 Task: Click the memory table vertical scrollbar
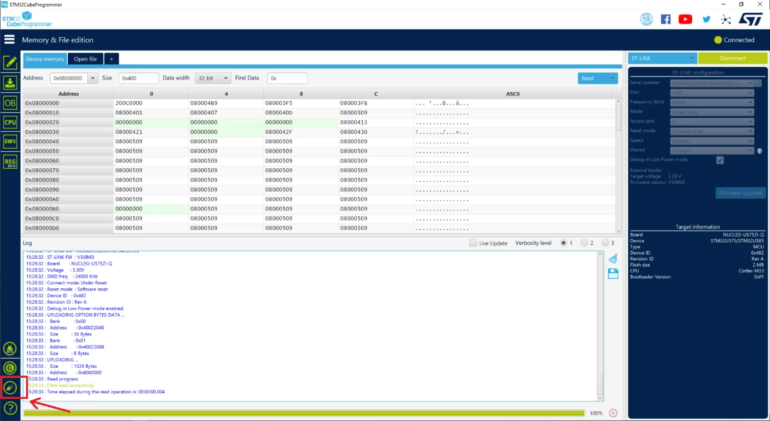[618, 166]
